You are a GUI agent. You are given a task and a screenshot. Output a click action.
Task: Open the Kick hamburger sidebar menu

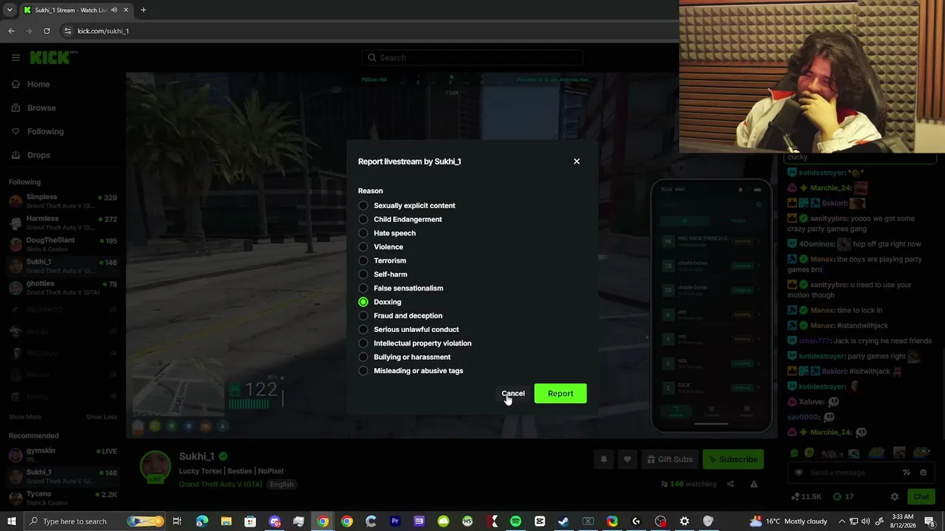tap(16, 58)
